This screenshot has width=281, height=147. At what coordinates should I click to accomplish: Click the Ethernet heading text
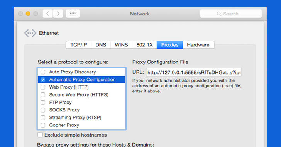click(x=49, y=33)
